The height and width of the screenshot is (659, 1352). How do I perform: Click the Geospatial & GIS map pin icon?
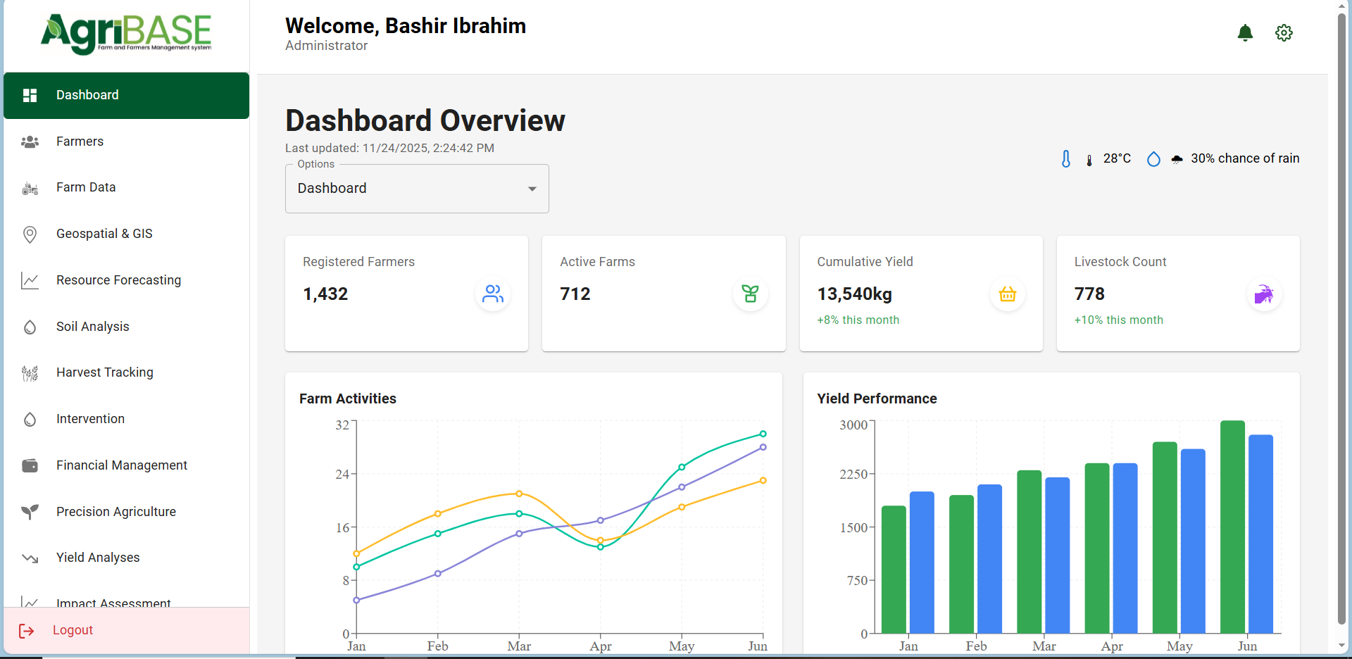[30, 234]
